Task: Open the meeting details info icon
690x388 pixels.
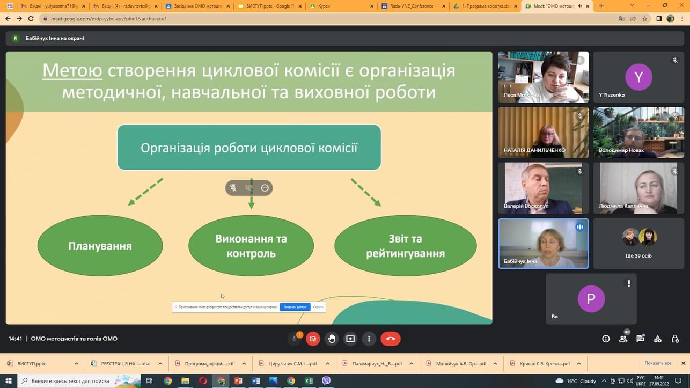Action: point(606,339)
